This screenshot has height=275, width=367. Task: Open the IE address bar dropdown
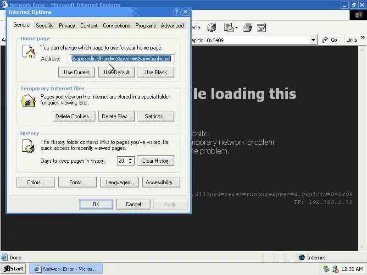click(313, 40)
